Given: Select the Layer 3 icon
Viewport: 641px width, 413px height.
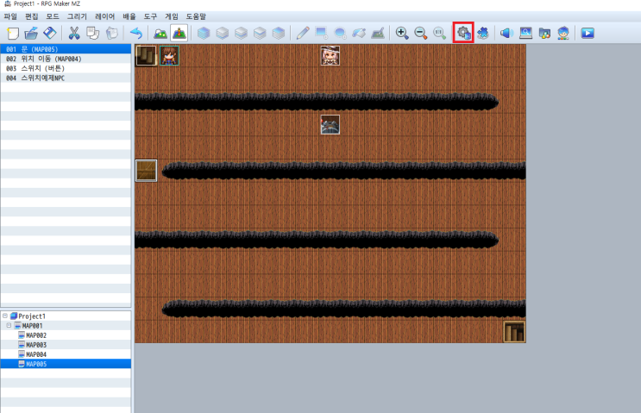Looking at the screenshot, I should click(x=260, y=33).
